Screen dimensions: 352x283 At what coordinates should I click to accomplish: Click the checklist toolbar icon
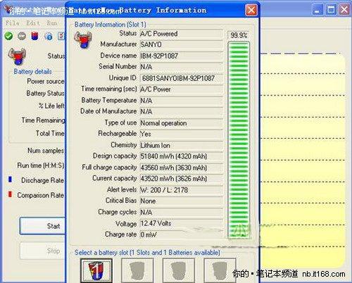tap(61, 36)
